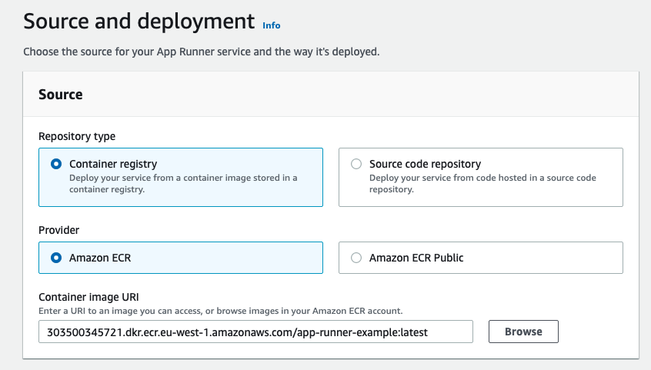Click the 'Container registry' option title
Image resolution: width=651 pixels, height=370 pixels.
point(113,164)
